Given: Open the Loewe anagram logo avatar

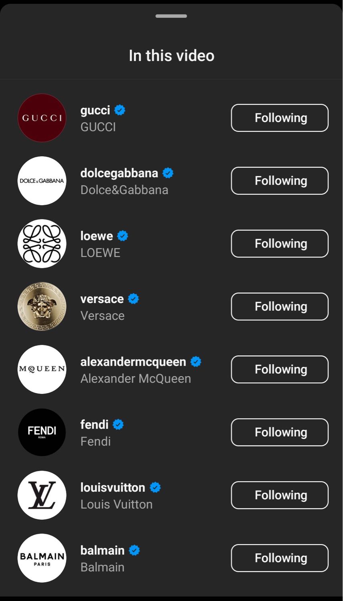Looking at the screenshot, I should point(42,244).
